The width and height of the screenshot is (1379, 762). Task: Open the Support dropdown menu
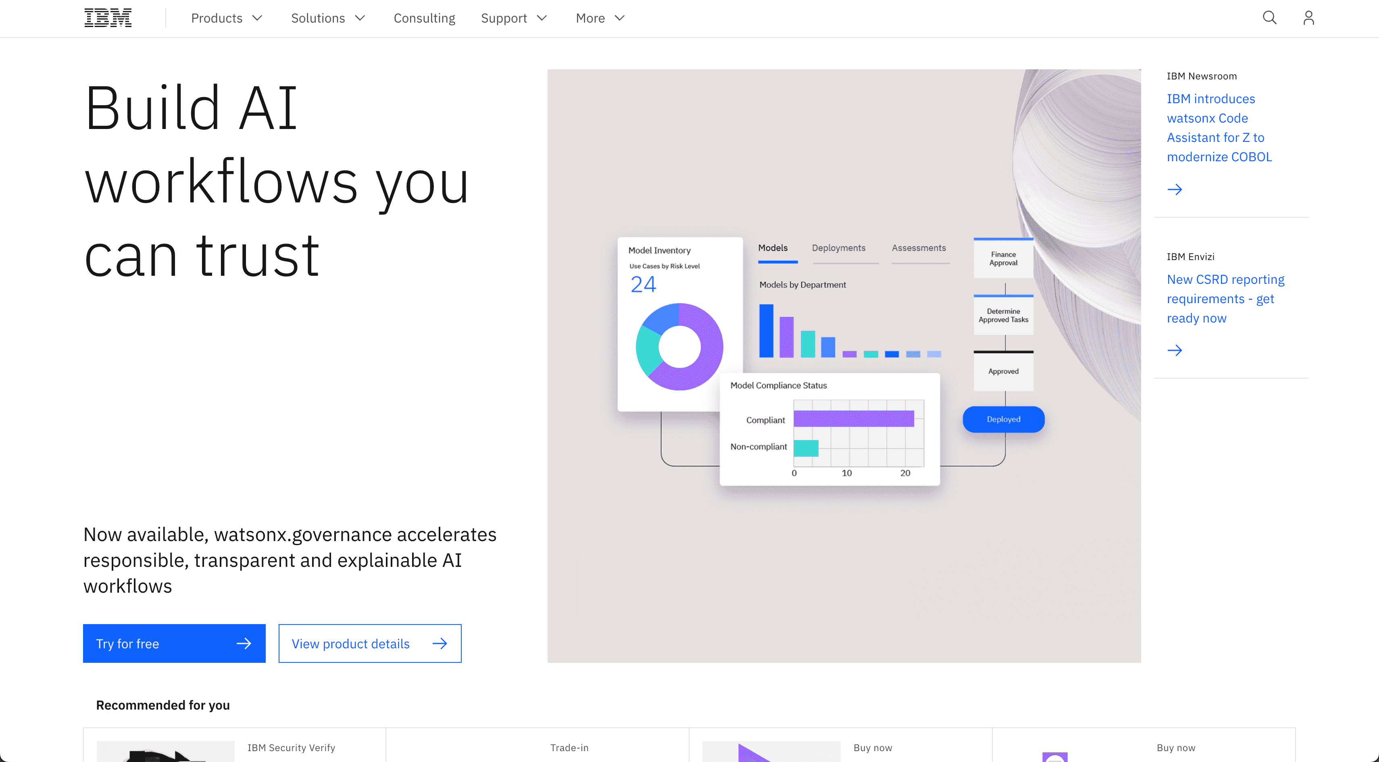click(x=513, y=18)
